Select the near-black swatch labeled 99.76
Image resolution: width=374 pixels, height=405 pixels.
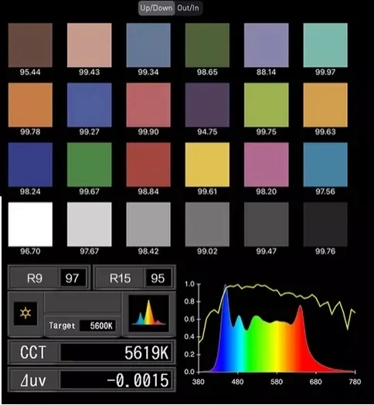[x=325, y=224]
